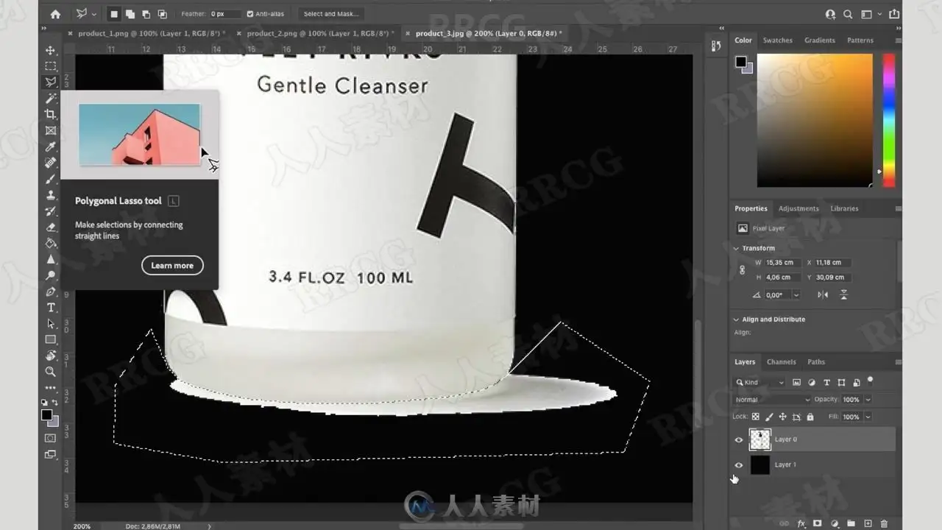Select the Pen tool
The height and width of the screenshot is (530, 942).
coord(51,291)
